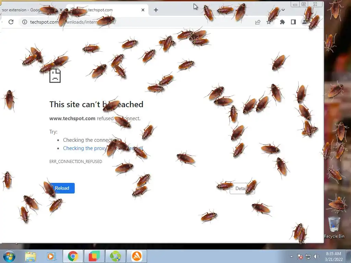Viewport: 351px width, 263px height.
Task: Close the techspot.com tab
Action: (x=143, y=10)
